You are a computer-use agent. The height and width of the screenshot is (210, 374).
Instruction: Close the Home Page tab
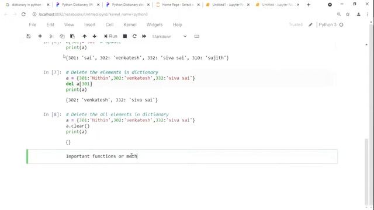tap(199, 5)
